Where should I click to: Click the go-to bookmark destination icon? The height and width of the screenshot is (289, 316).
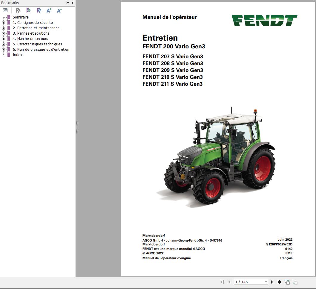(x=39, y=10)
